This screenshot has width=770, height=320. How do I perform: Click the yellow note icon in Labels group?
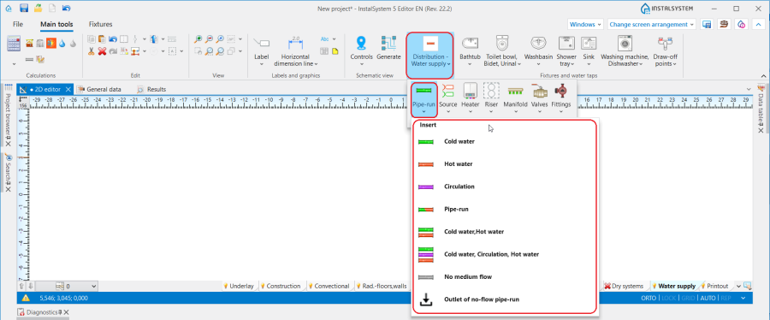[335, 50]
